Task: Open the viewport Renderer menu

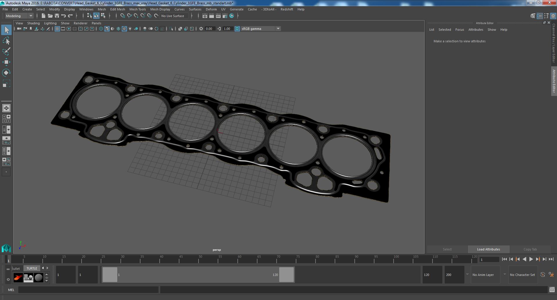Action: click(x=80, y=23)
